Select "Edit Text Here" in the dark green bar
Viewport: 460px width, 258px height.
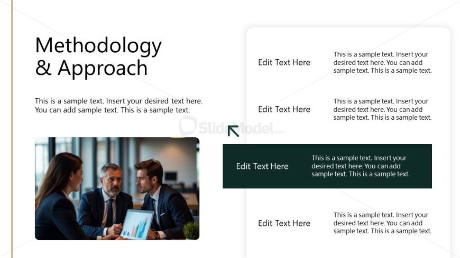click(262, 166)
